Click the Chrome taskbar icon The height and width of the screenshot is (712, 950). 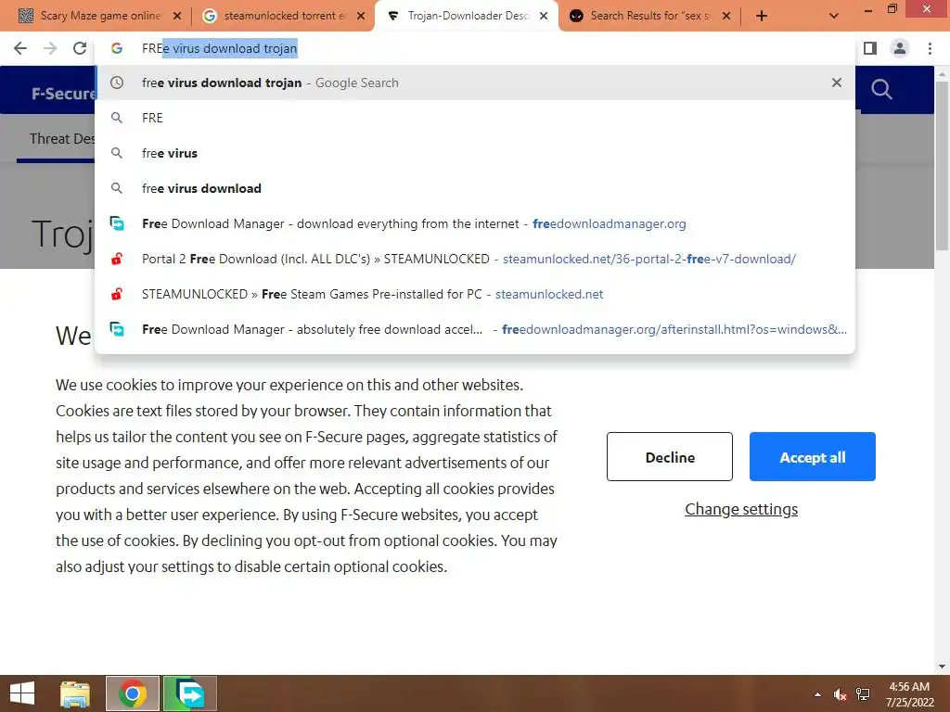tap(133, 693)
